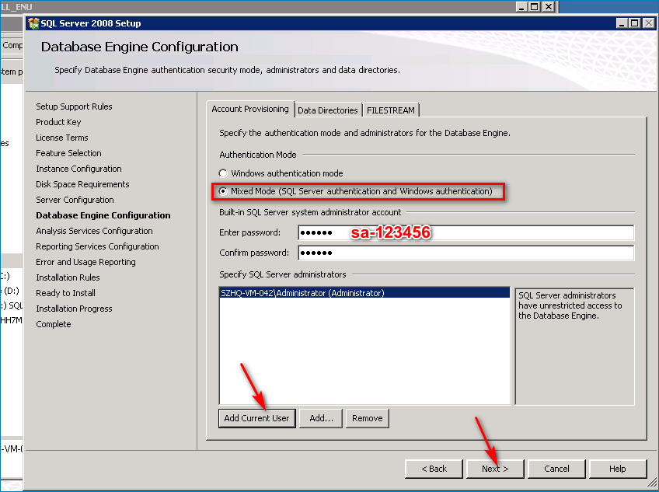659x492 pixels.
Task: Maximize the SQL Server 2008 Setup window
Action: point(635,23)
